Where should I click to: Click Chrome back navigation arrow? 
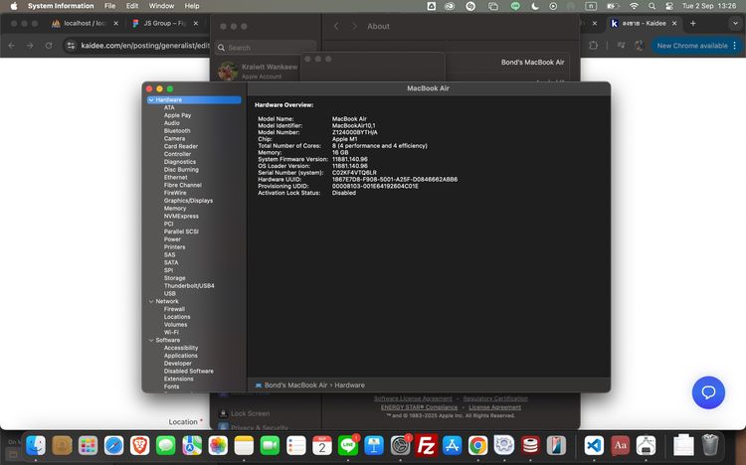tap(12, 46)
